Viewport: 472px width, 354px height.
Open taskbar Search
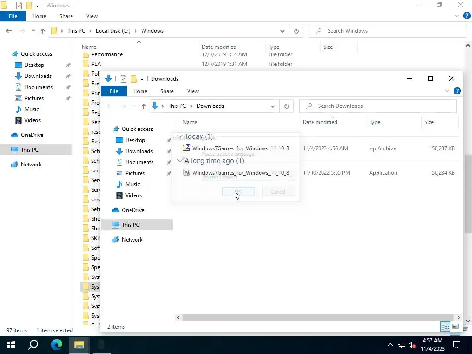[33, 345]
